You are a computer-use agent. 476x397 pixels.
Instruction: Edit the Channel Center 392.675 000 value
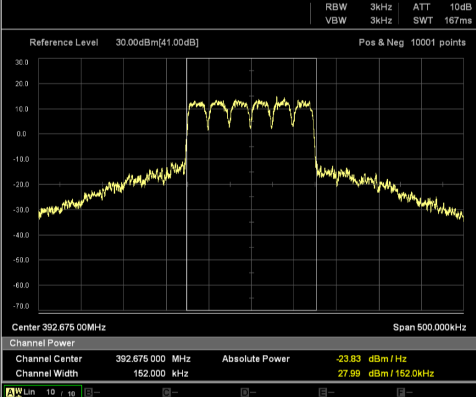(x=141, y=359)
